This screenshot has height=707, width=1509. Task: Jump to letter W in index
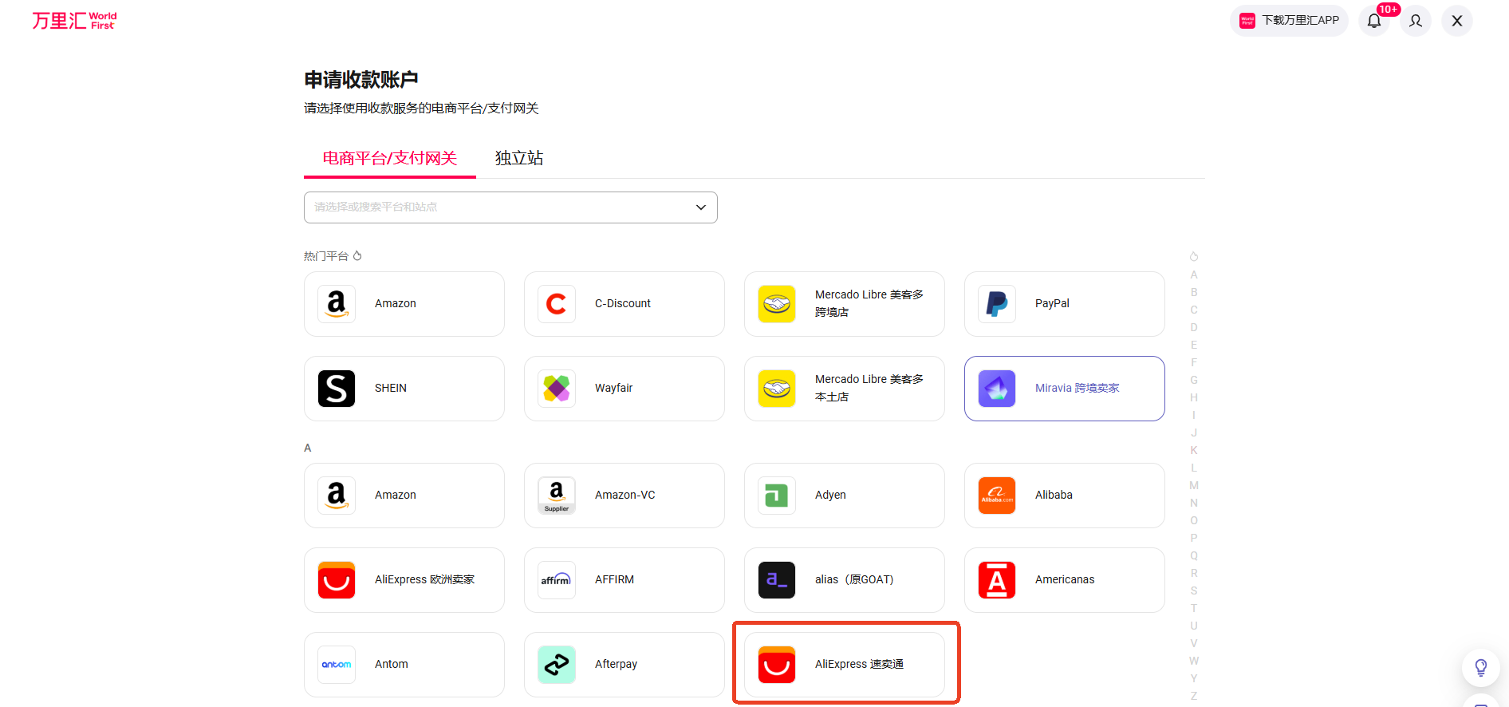point(1194,661)
